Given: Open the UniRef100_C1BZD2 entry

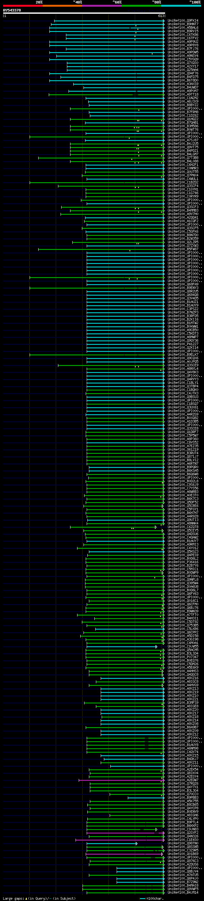Looking at the screenshot, I should click(183, 183).
